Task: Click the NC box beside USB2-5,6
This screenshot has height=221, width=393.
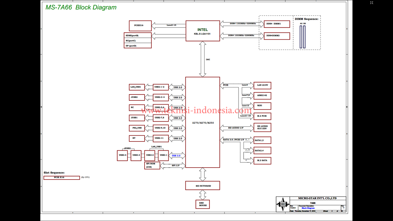Action: (137, 108)
